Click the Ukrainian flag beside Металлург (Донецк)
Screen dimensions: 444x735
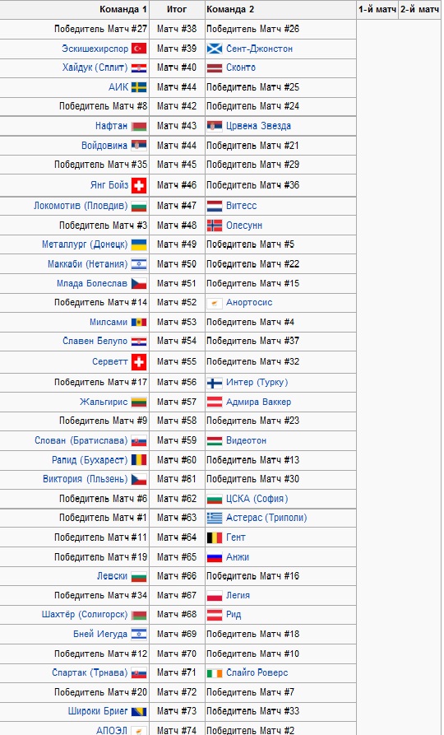(139, 244)
